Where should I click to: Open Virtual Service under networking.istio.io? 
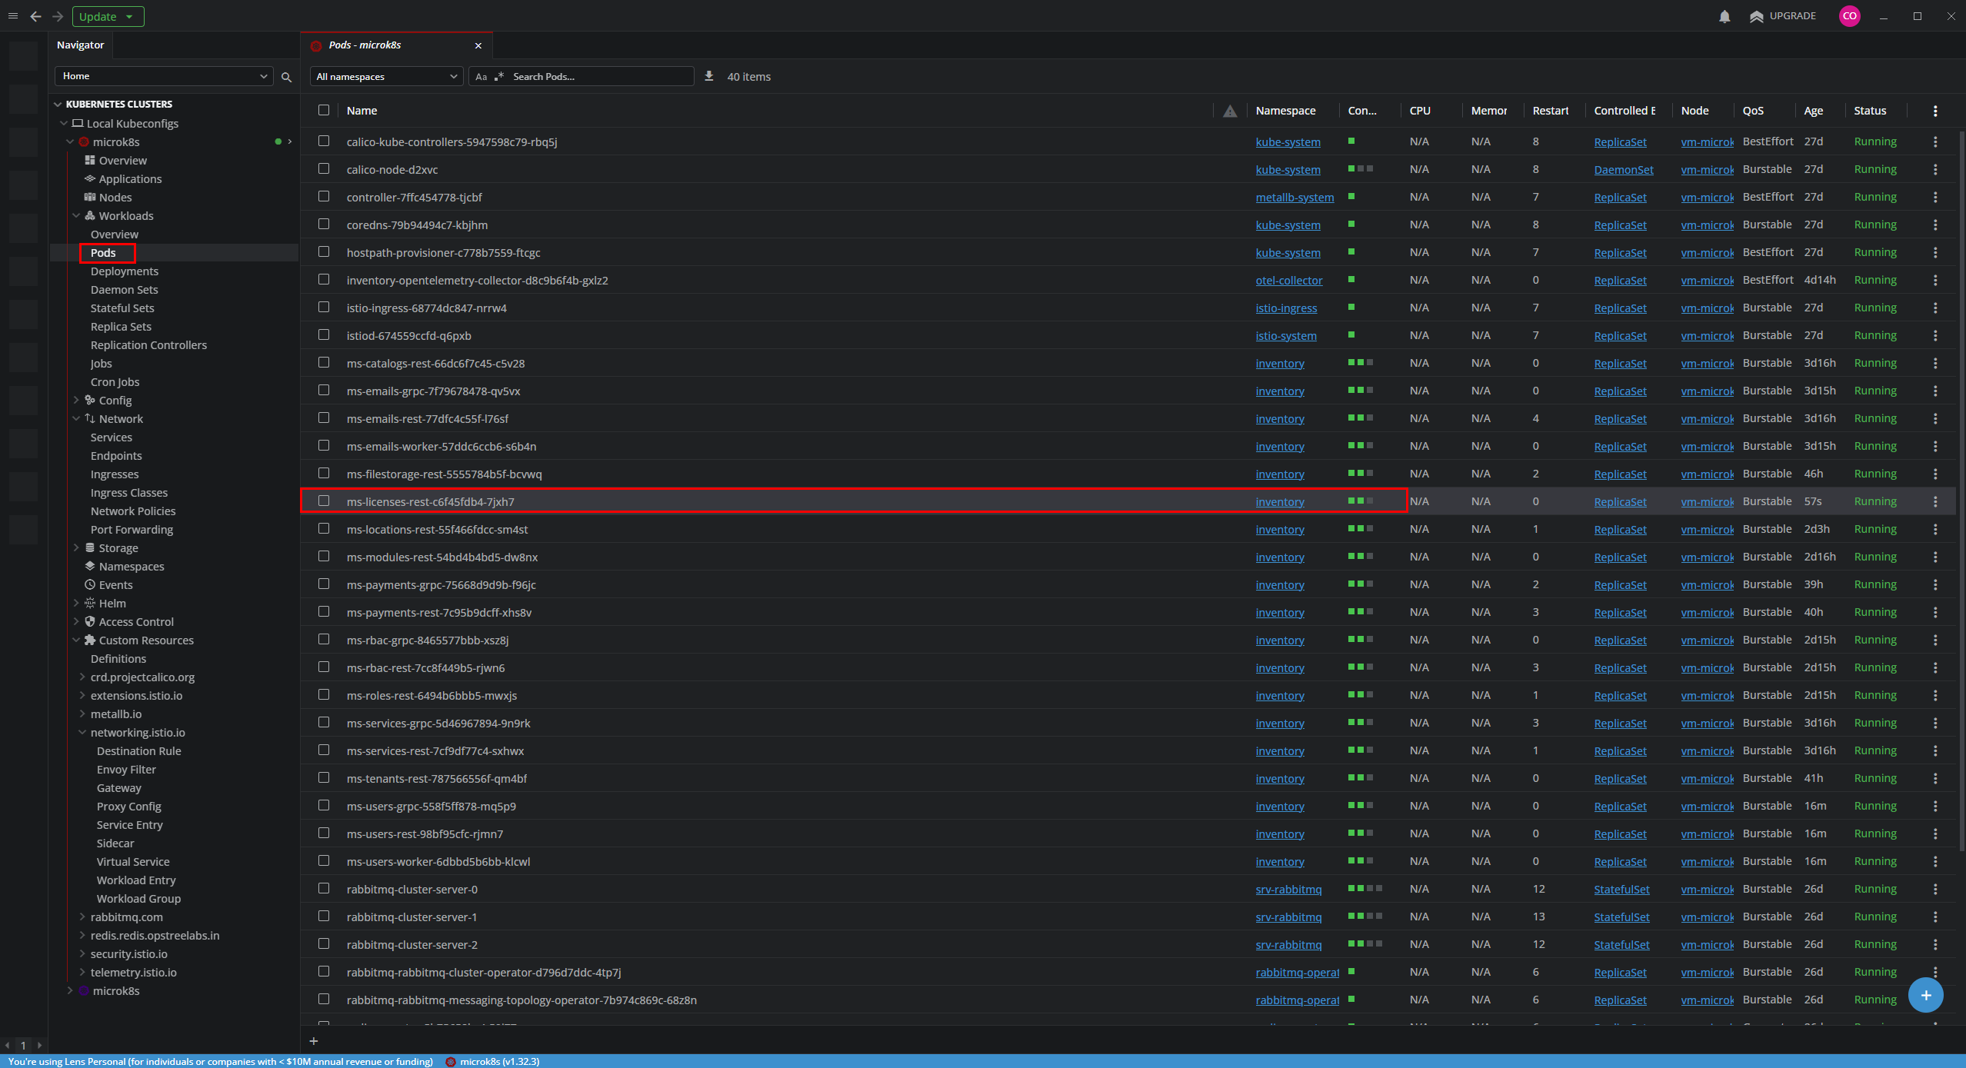(133, 862)
